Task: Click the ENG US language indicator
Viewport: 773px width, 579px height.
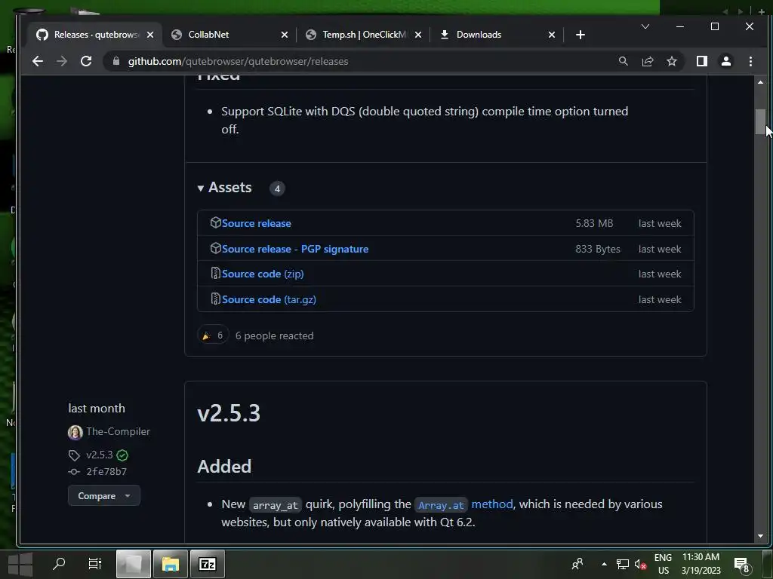Action: coord(663,564)
